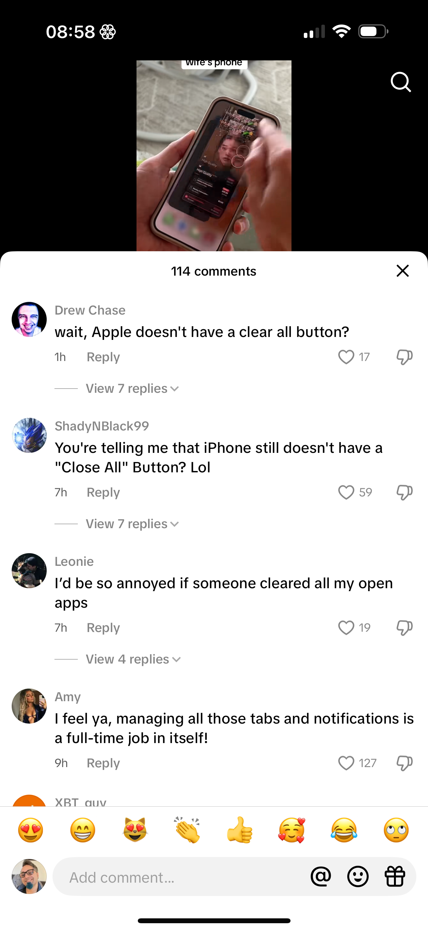The height and width of the screenshot is (931, 428).
Task: Insert the eye-roll emoji
Action: click(396, 830)
